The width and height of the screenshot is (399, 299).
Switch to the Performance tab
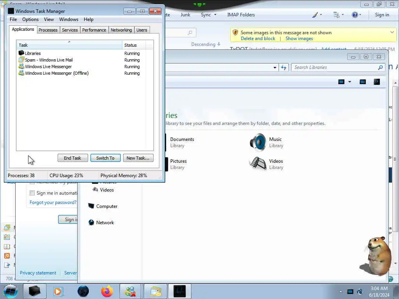[x=94, y=30]
